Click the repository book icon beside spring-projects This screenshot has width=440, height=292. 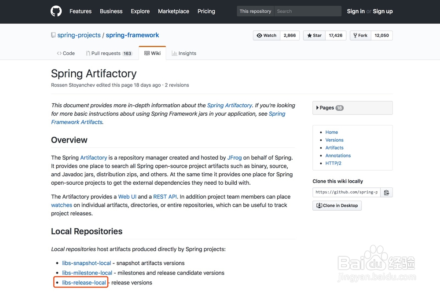coord(53,35)
